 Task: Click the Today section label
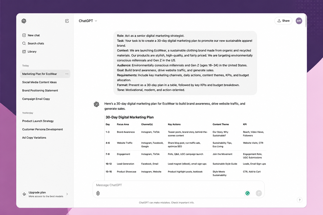26,66
